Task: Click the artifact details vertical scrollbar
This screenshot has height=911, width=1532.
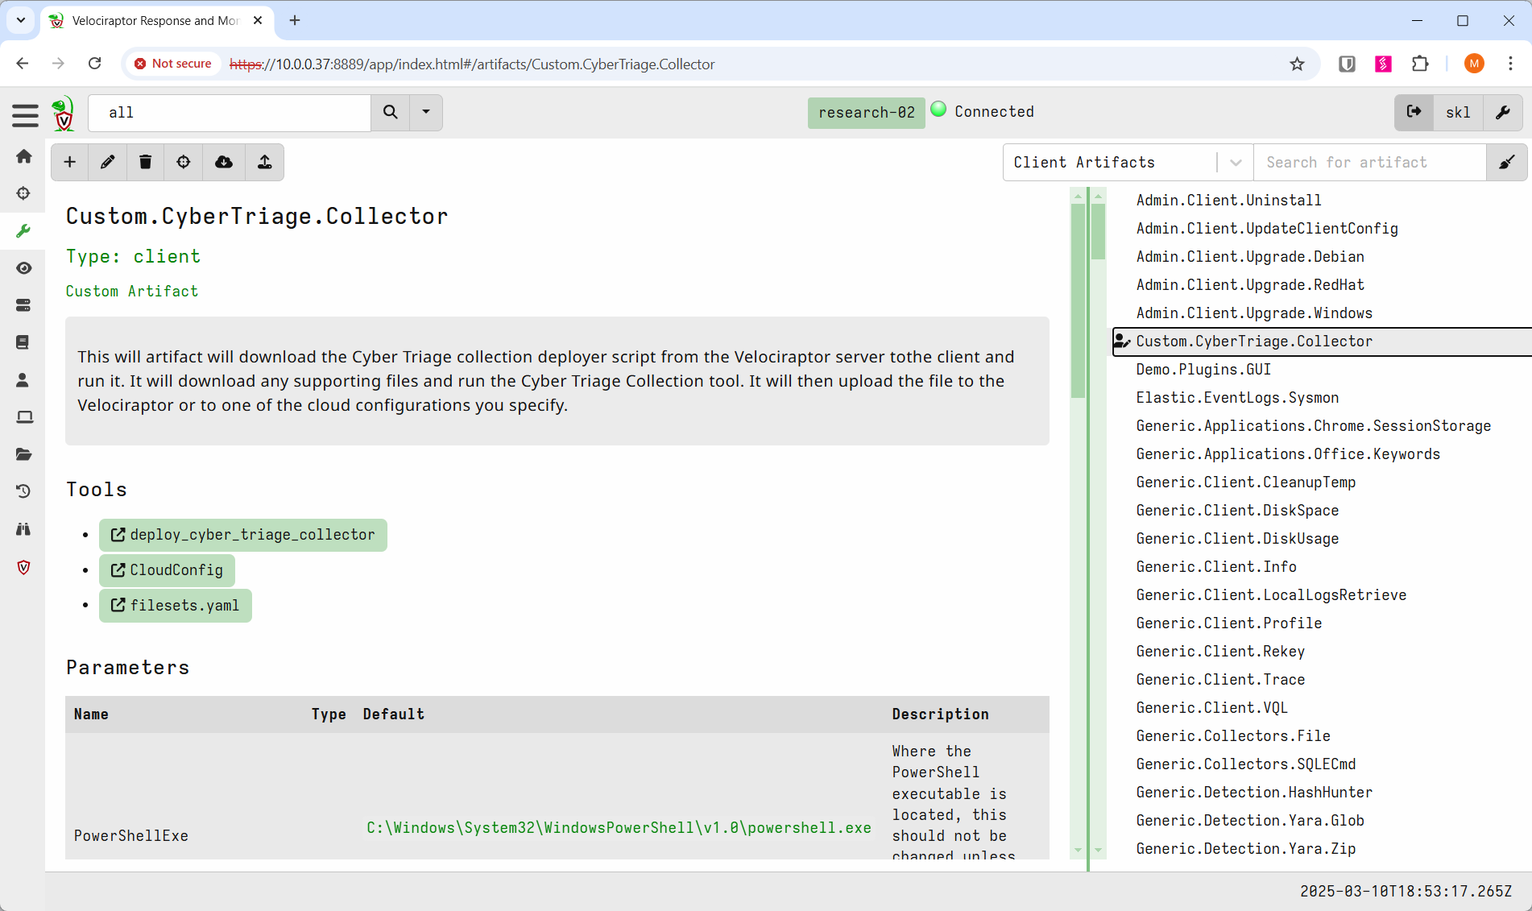Action: point(1078,298)
